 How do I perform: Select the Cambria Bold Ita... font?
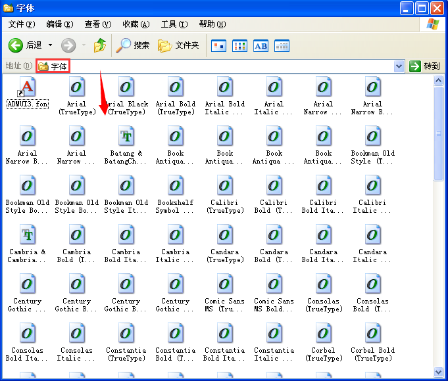[126, 244]
